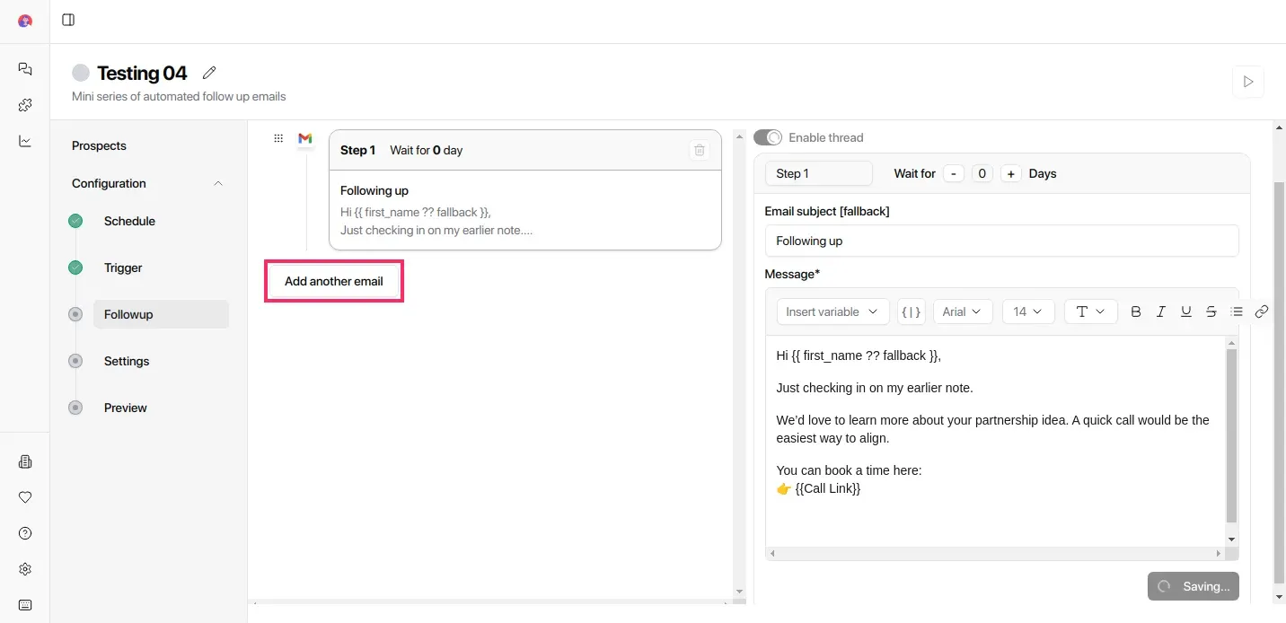Open the Insert variable dropdown

[832, 311]
